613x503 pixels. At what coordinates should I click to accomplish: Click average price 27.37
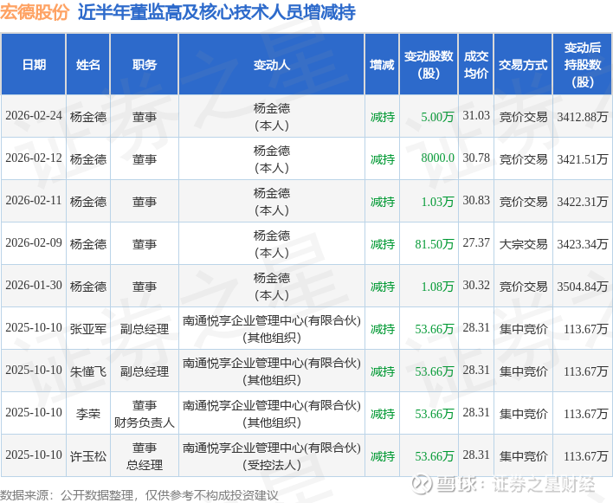pyautogui.click(x=476, y=243)
